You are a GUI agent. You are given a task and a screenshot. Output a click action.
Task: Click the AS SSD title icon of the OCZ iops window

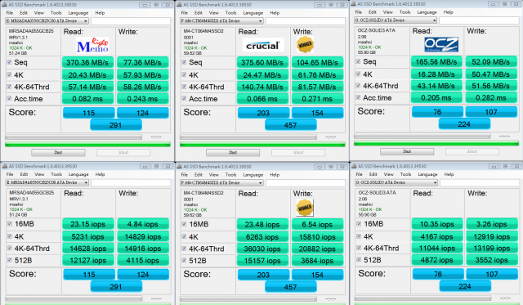(354, 166)
